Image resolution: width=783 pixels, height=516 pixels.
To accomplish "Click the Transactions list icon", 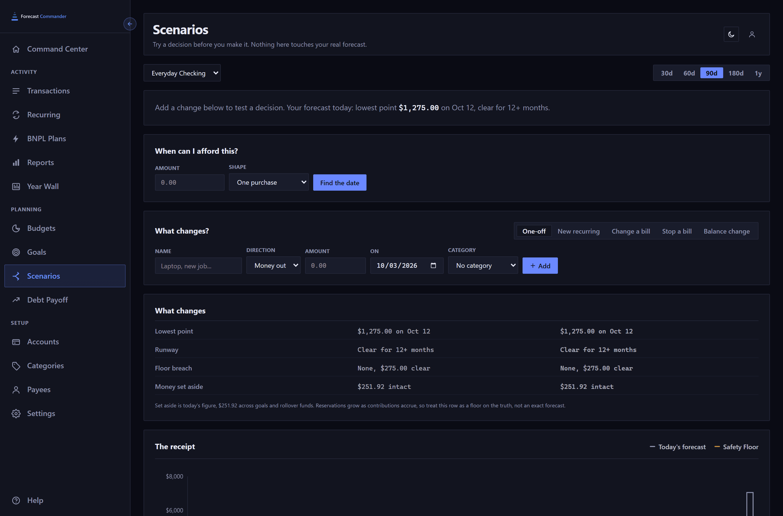I will tap(16, 91).
